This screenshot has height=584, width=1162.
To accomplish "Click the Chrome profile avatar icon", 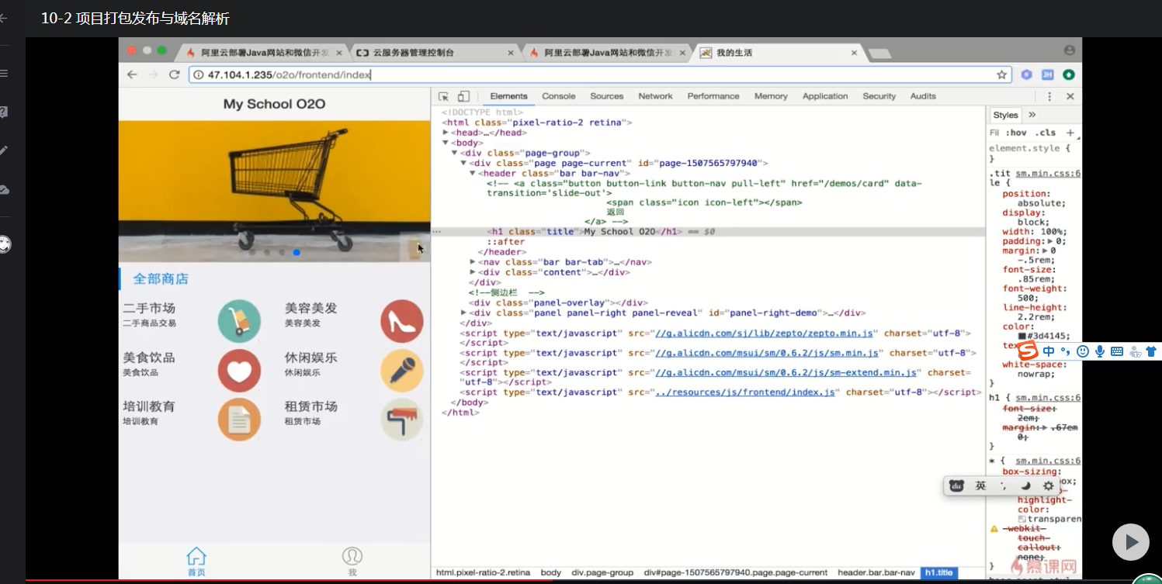I will click(1069, 50).
